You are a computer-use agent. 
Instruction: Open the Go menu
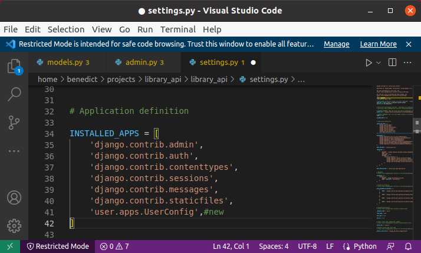point(124,29)
